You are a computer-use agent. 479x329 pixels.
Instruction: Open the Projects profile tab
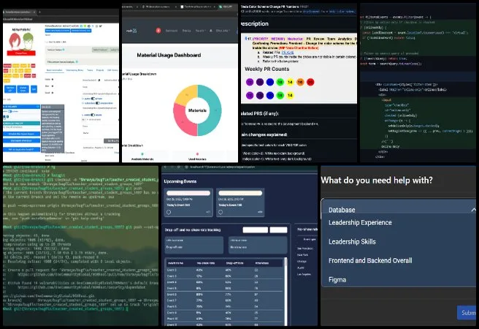[x=100, y=70]
